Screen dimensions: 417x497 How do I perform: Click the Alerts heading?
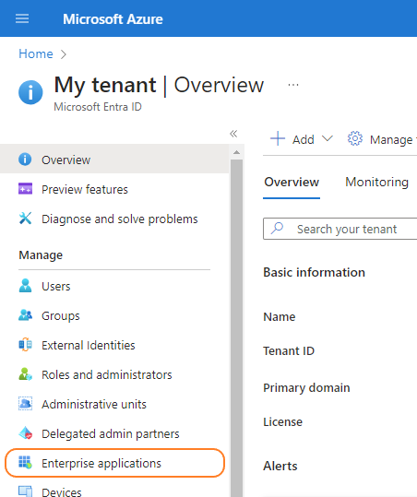pyautogui.click(x=280, y=466)
